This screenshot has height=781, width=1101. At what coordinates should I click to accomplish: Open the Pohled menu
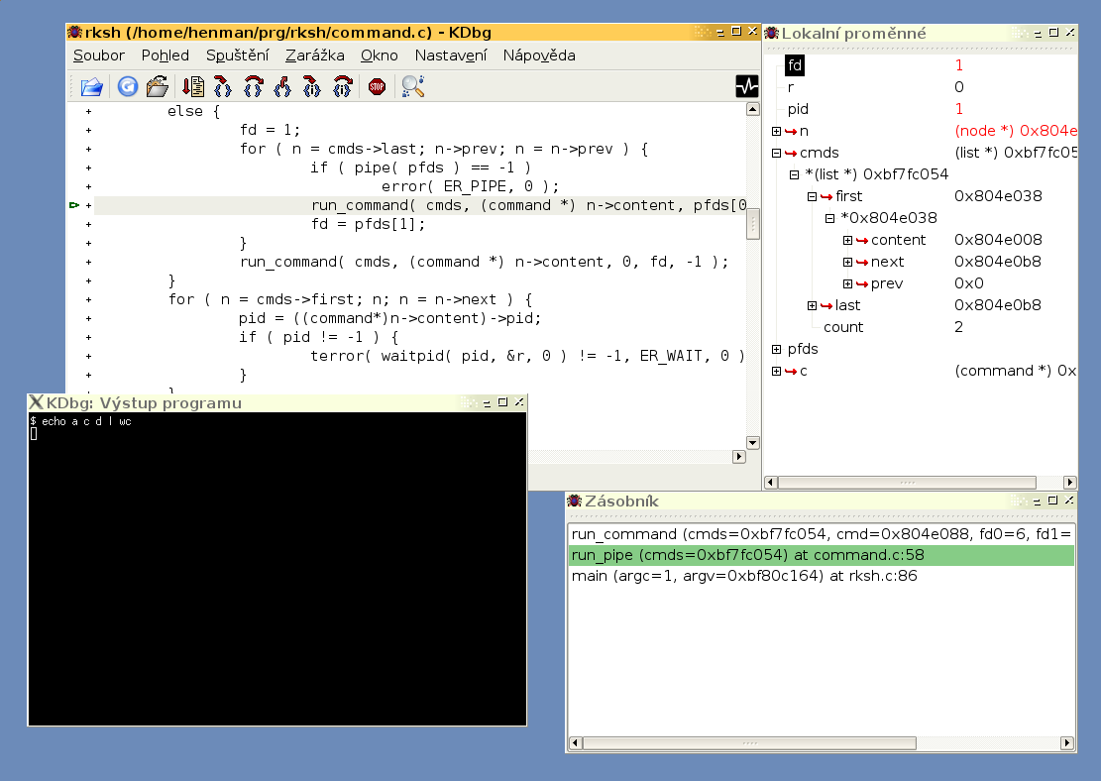[x=165, y=56]
